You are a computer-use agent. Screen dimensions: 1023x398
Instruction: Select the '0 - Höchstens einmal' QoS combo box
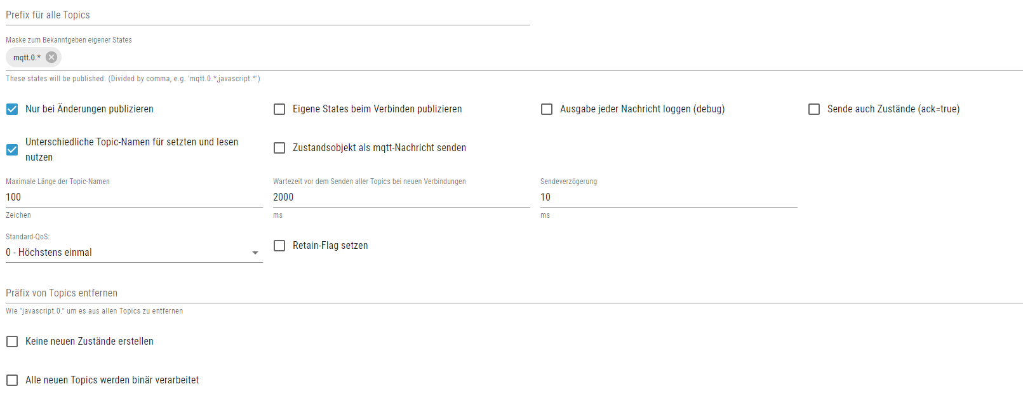tap(127, 253)
